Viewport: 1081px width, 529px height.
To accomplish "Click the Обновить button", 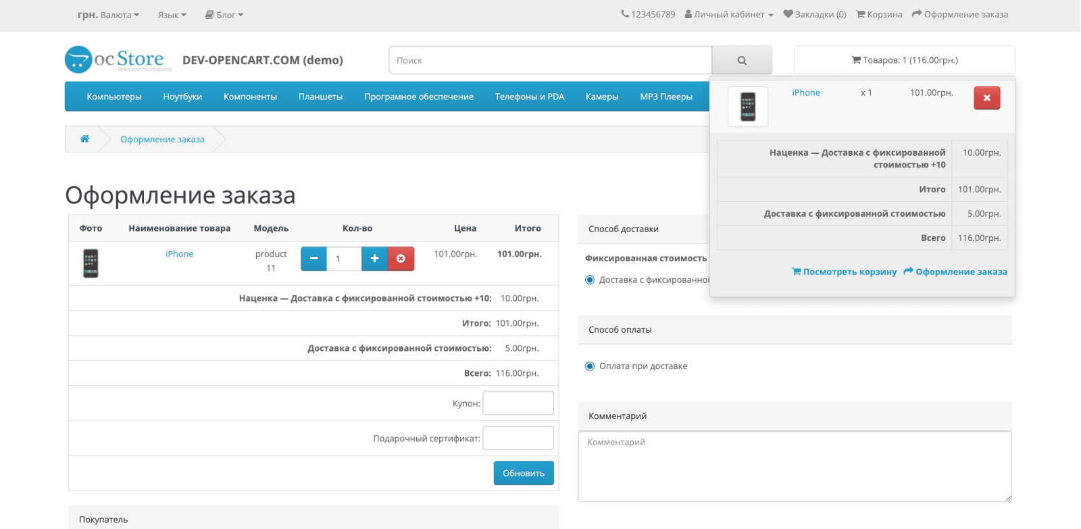I will point(524,473).
